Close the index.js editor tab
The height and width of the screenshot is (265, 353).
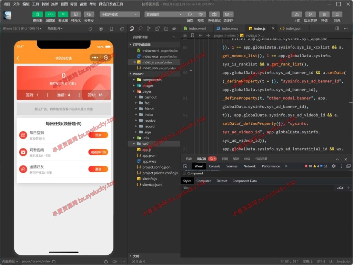point(273,28)
